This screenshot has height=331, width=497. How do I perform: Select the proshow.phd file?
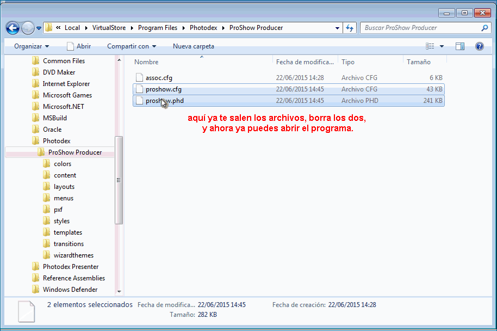coord(288,101)
